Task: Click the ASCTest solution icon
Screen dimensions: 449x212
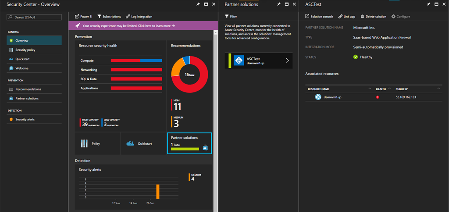Action: click(239, 60)
